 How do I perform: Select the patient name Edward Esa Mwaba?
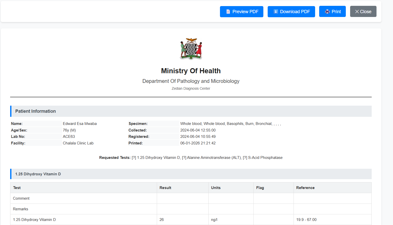coord(80,123)
